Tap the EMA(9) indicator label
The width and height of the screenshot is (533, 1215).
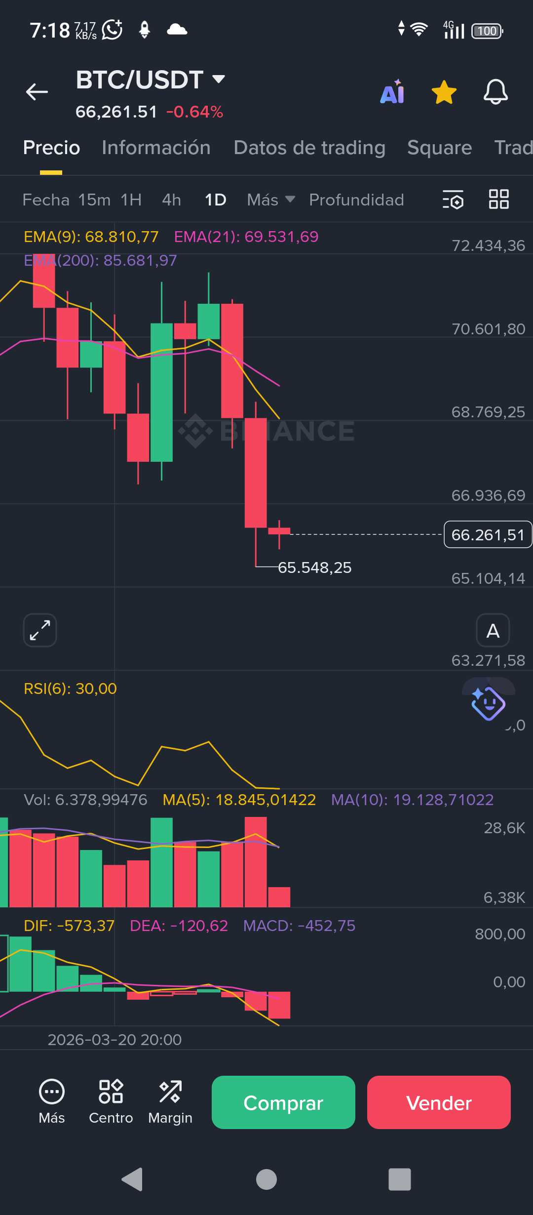pos(91,237)
